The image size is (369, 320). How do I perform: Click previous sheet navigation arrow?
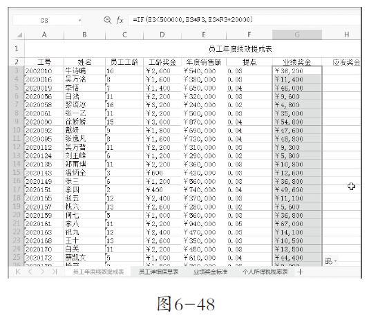pos(30,272)
